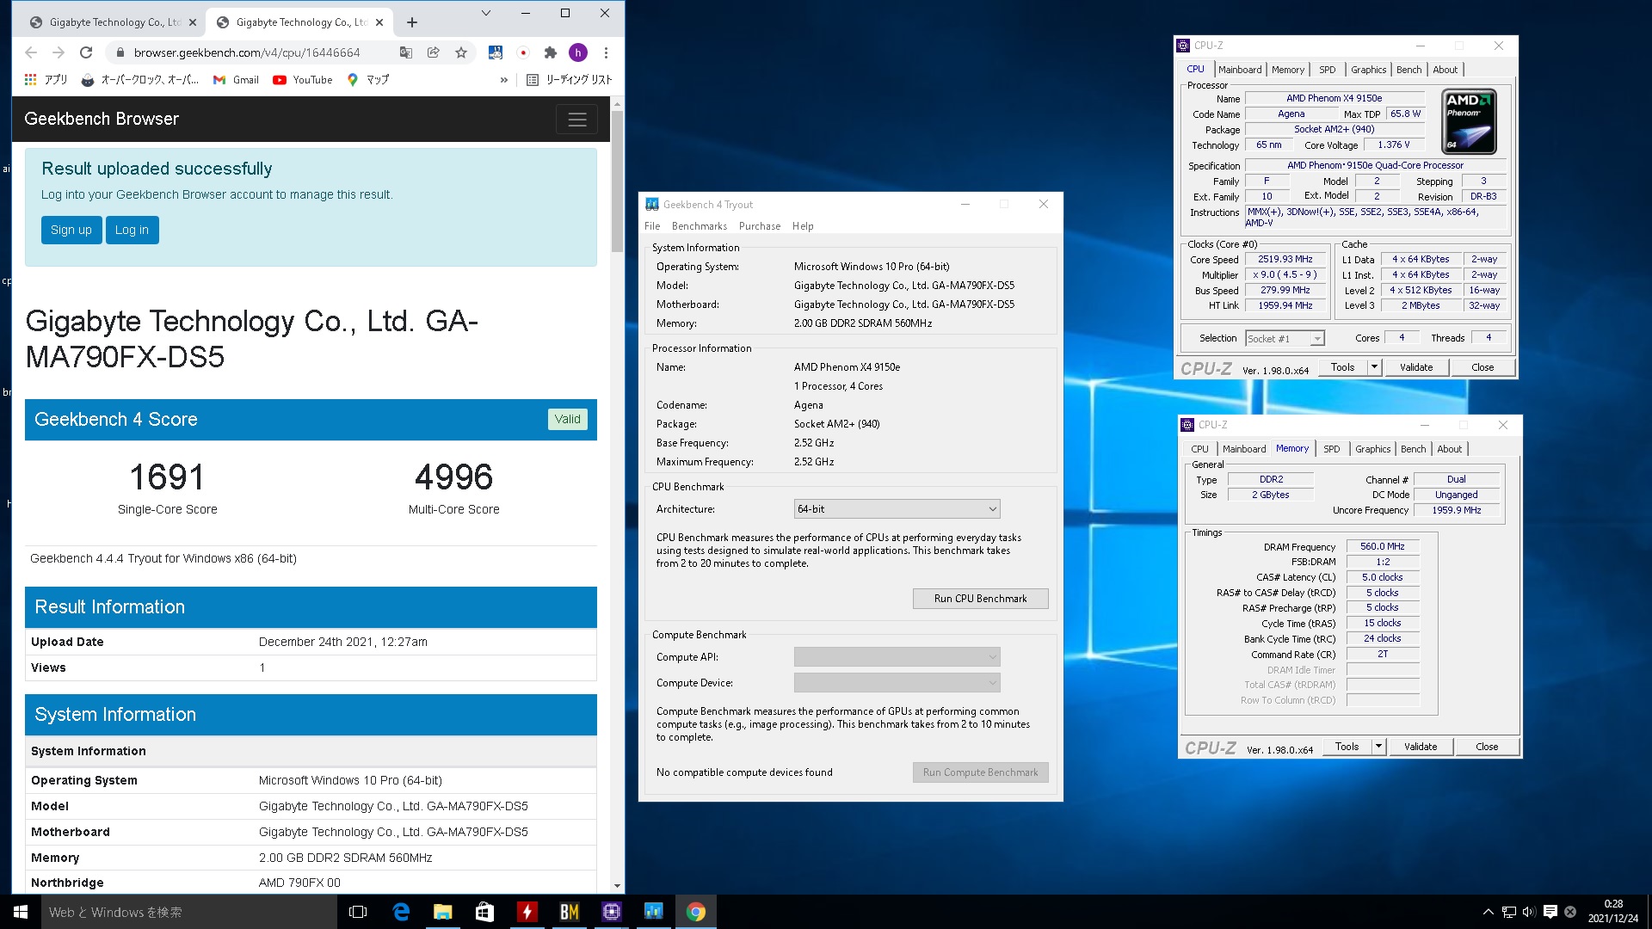Open Chrome three-dot menu
The image size is (1652, 929).
(x=606, y=52)
